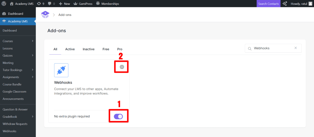Open the Meeting page
This screenshot has width=314, height=137.
point(8,63)
